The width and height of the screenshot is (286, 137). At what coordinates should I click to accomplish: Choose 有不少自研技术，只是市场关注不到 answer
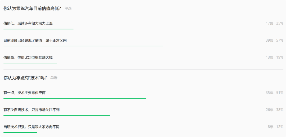tap(32, 110)
